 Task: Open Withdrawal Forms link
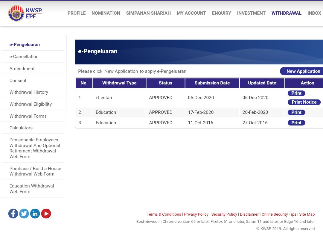click(28, 116)
